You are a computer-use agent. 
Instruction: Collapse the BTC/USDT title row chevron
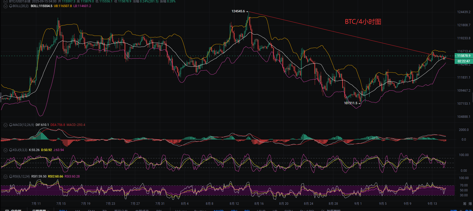[5, 1]
